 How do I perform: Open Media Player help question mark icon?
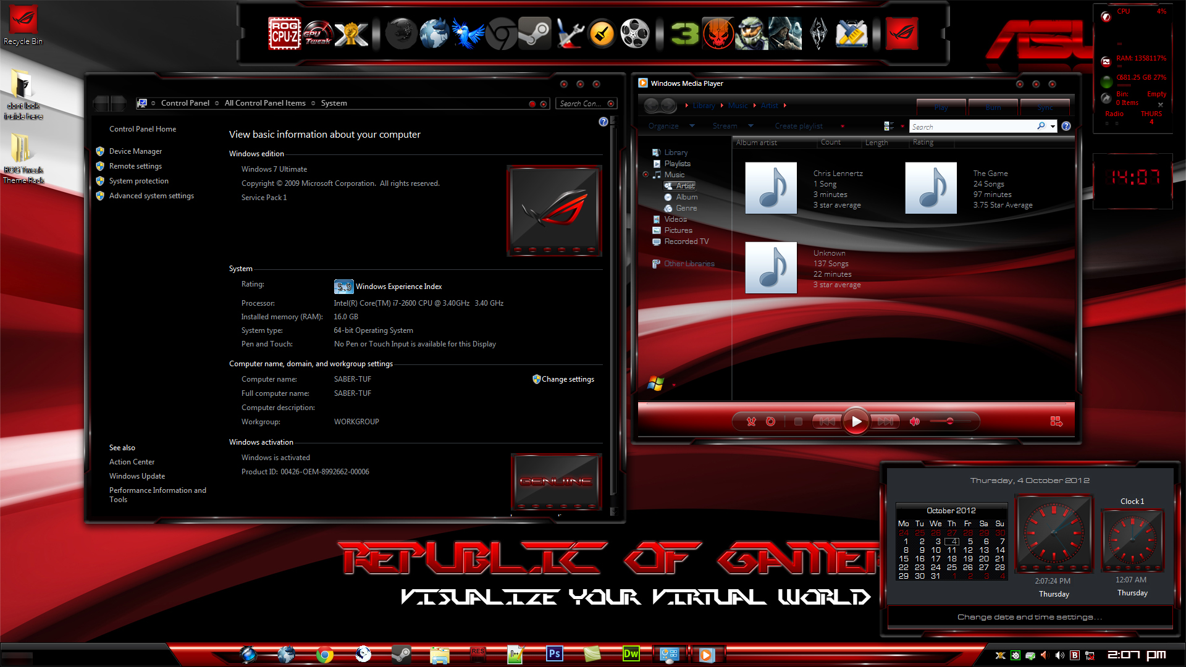pyautogui.click(x=1066, y=126)
